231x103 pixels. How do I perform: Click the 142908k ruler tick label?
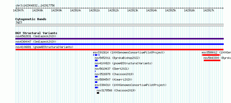(x=38, y=10)
